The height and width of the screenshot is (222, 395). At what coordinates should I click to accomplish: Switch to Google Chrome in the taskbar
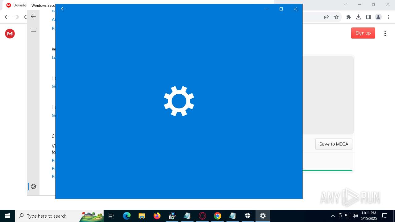(x=218, y=216)
